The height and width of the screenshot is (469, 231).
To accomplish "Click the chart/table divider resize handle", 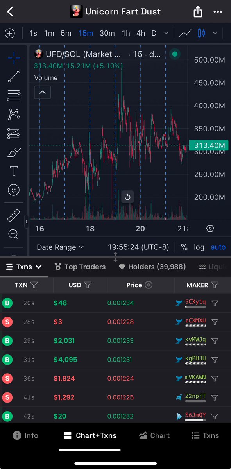I will (115, 257).
